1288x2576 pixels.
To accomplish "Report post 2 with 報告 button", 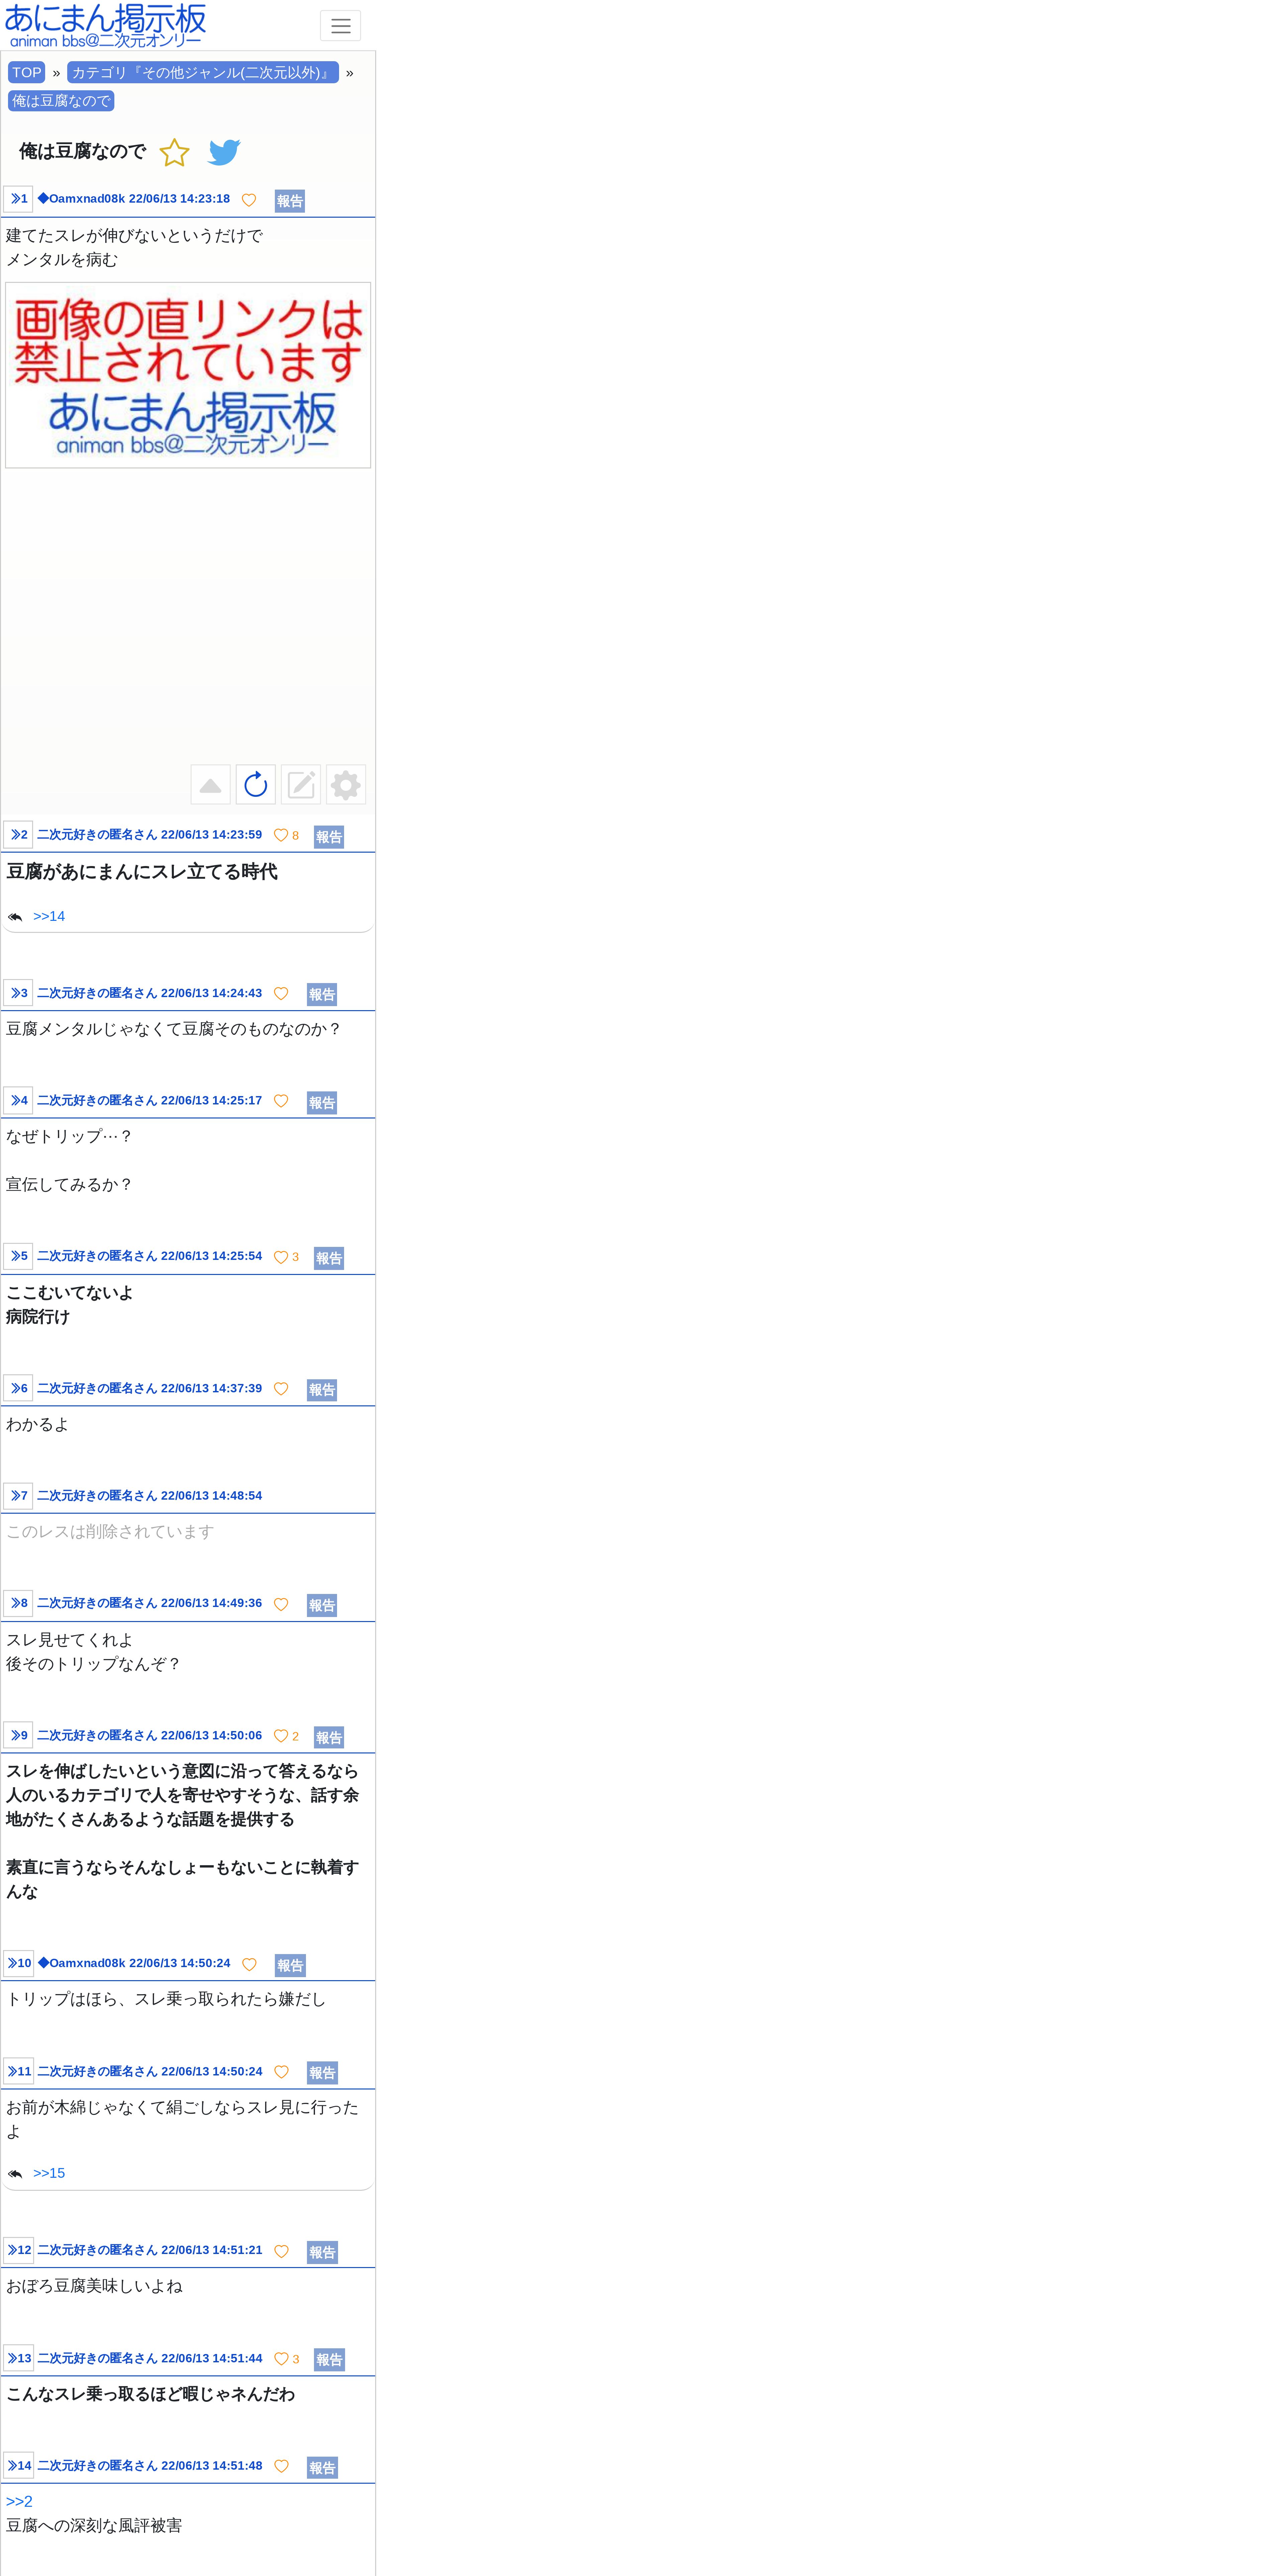I will [329, 837].
